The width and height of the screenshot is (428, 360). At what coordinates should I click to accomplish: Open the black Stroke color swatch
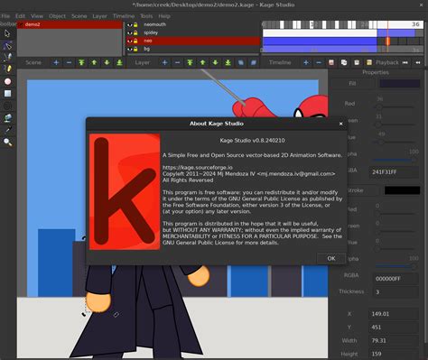click(x=402, y=190)
